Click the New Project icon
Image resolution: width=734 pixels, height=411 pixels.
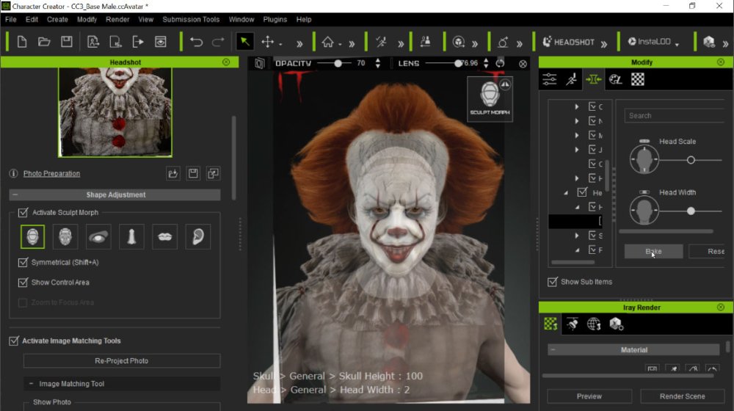pyautogui.click(x=21, y=42)
